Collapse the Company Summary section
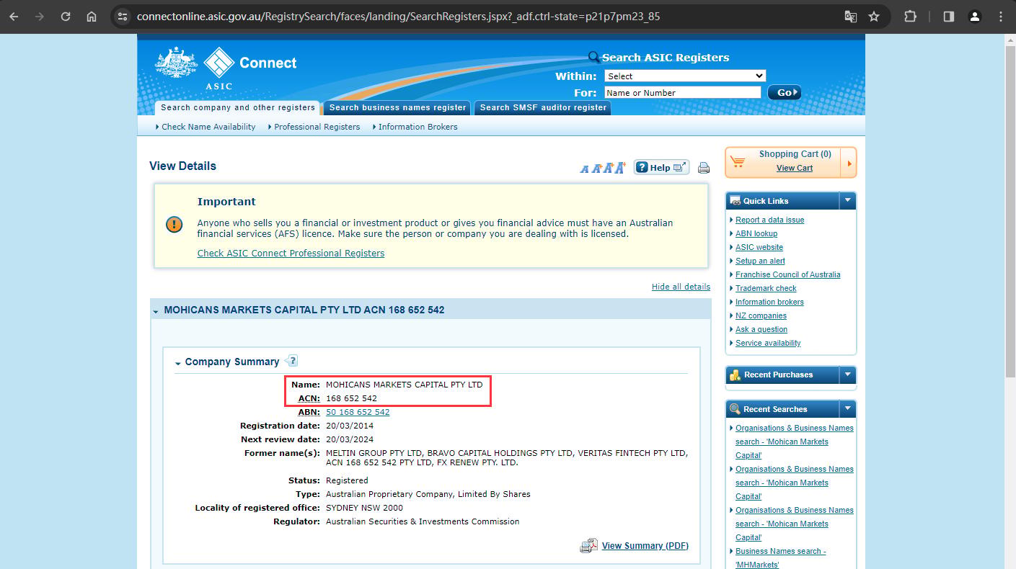The width and height of the screenshot is (1016, 569). 178,363
